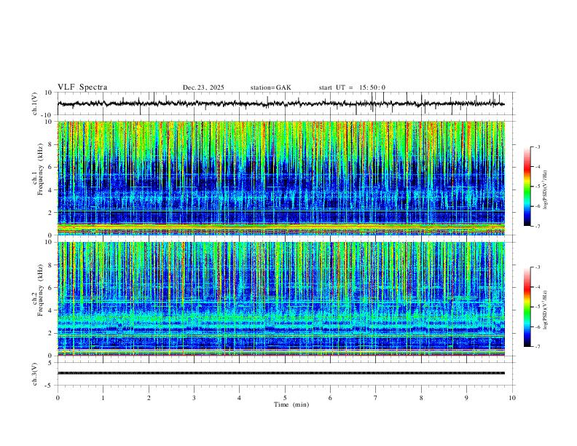The height and width of the screenshot is (446, 577).
Task: Click the "VLF Spectra" title text
Action: pos(82,87)
